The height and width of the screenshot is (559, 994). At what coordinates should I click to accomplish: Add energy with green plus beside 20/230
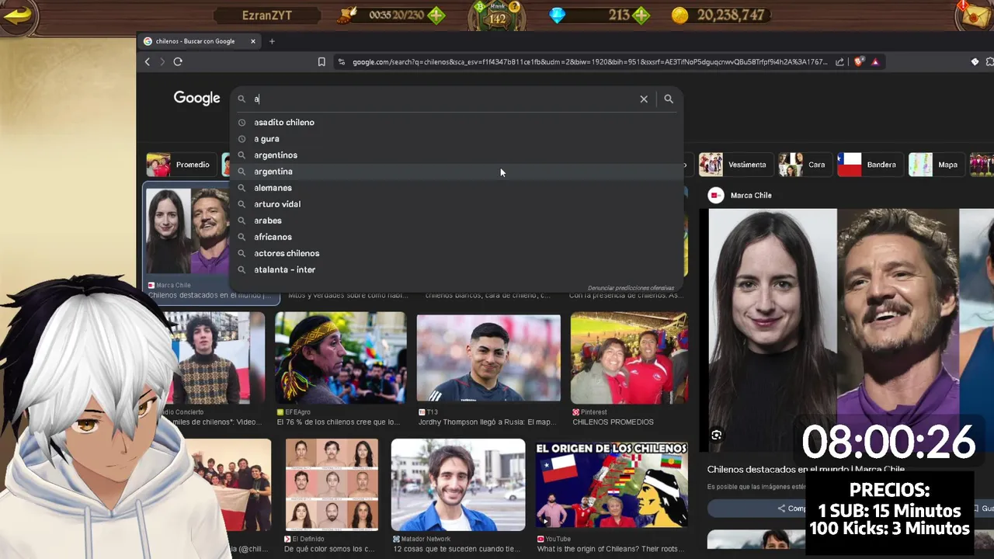pos(436,16)
